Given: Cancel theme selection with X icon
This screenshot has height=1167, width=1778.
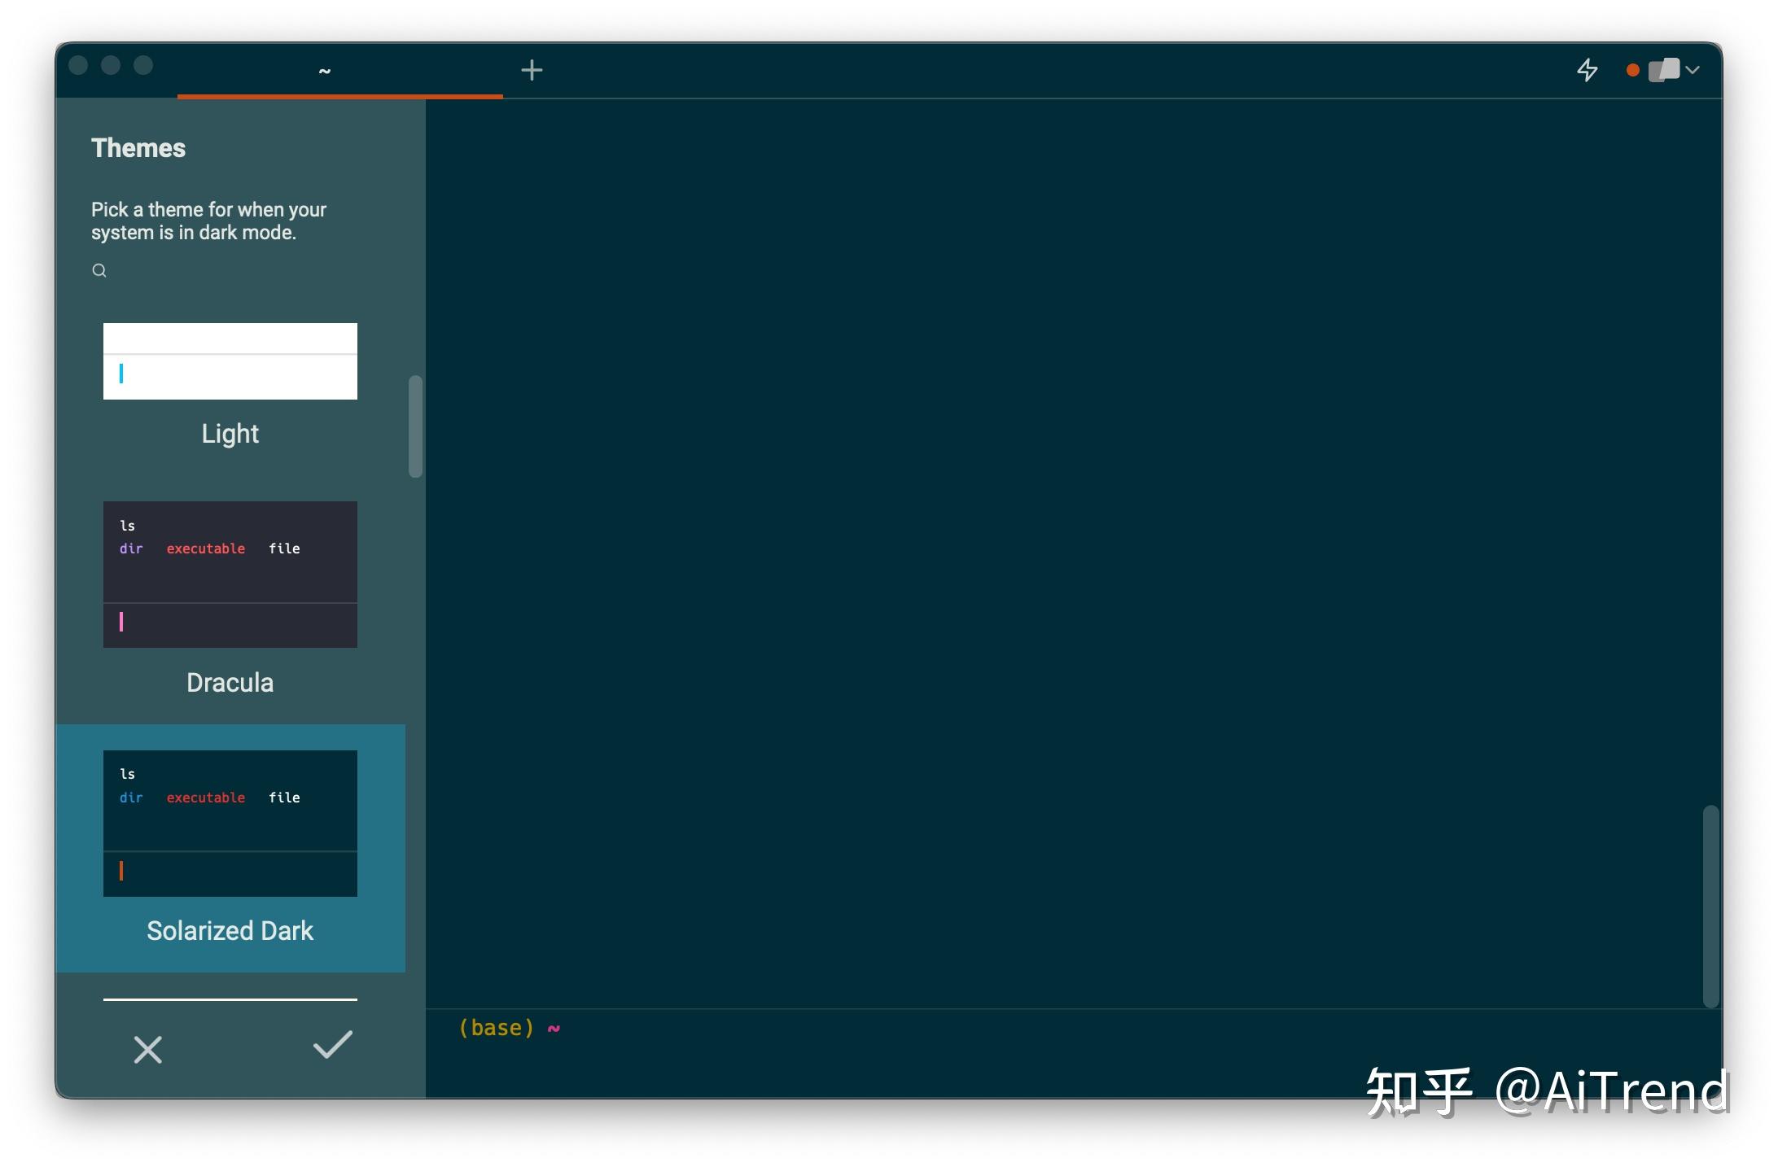Looking at the screenshot, I should (x=147, y=1049).
